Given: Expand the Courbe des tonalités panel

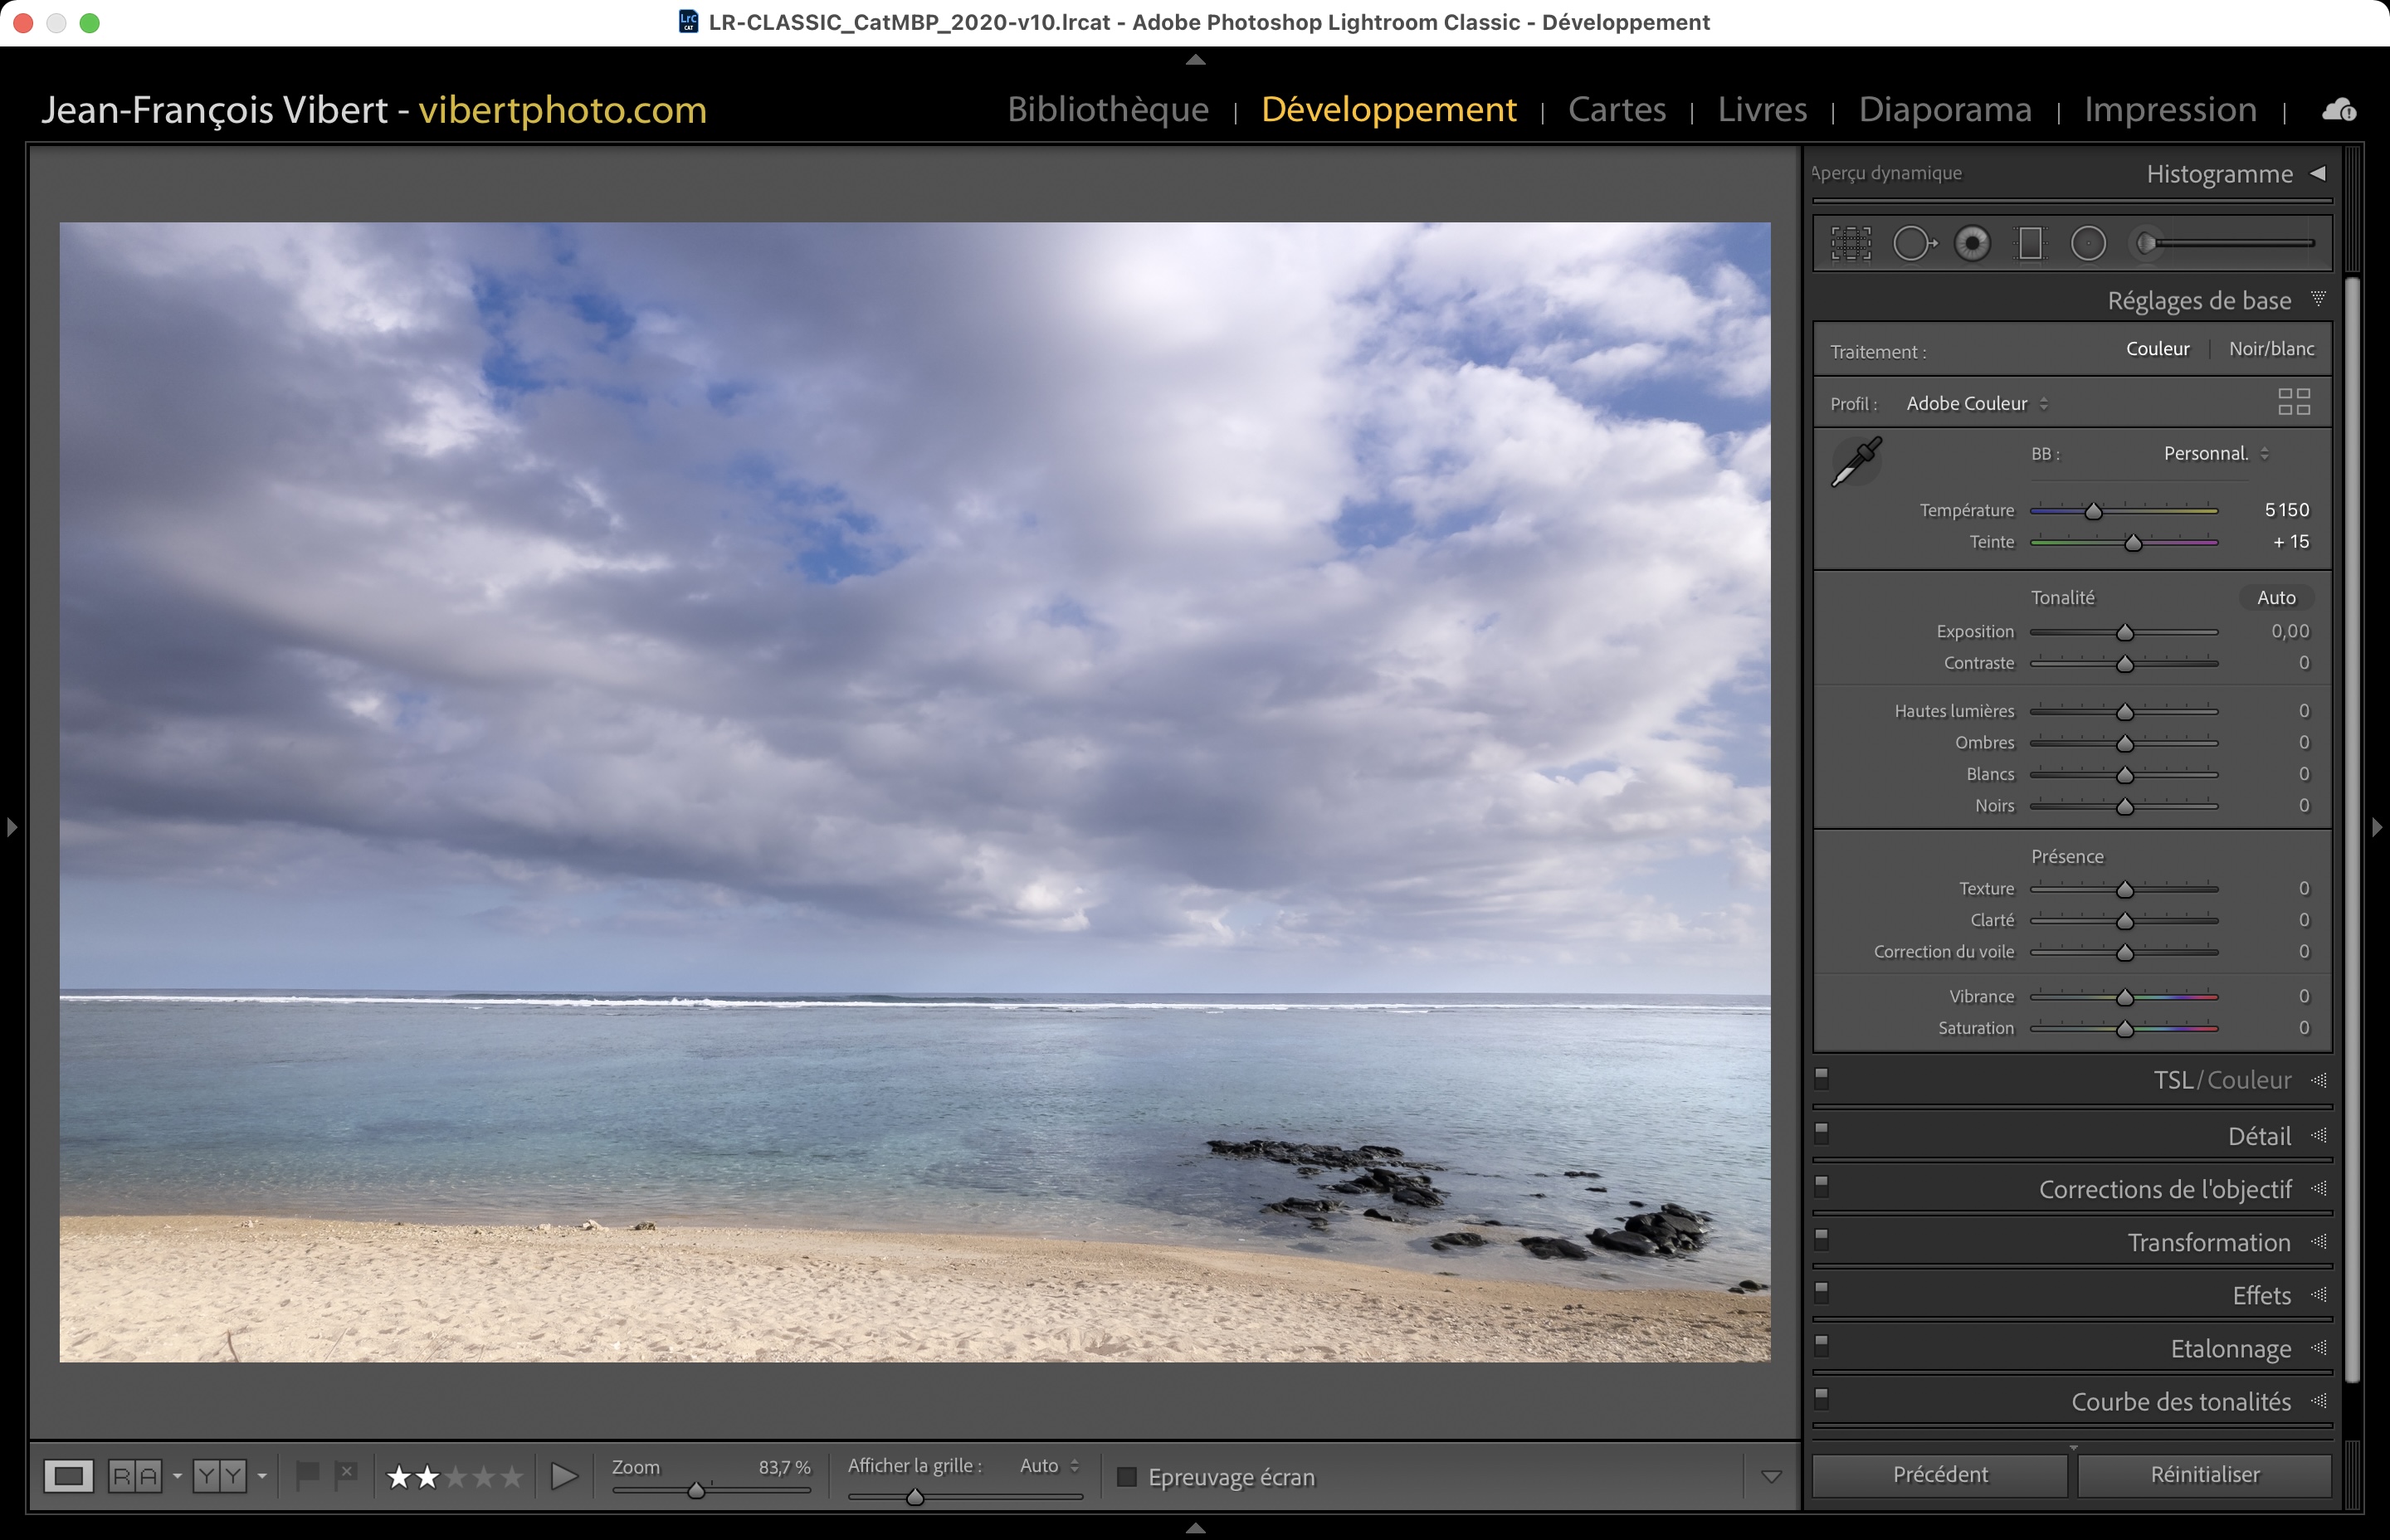Looking at the screenshot, I should pos(2180,1402).
